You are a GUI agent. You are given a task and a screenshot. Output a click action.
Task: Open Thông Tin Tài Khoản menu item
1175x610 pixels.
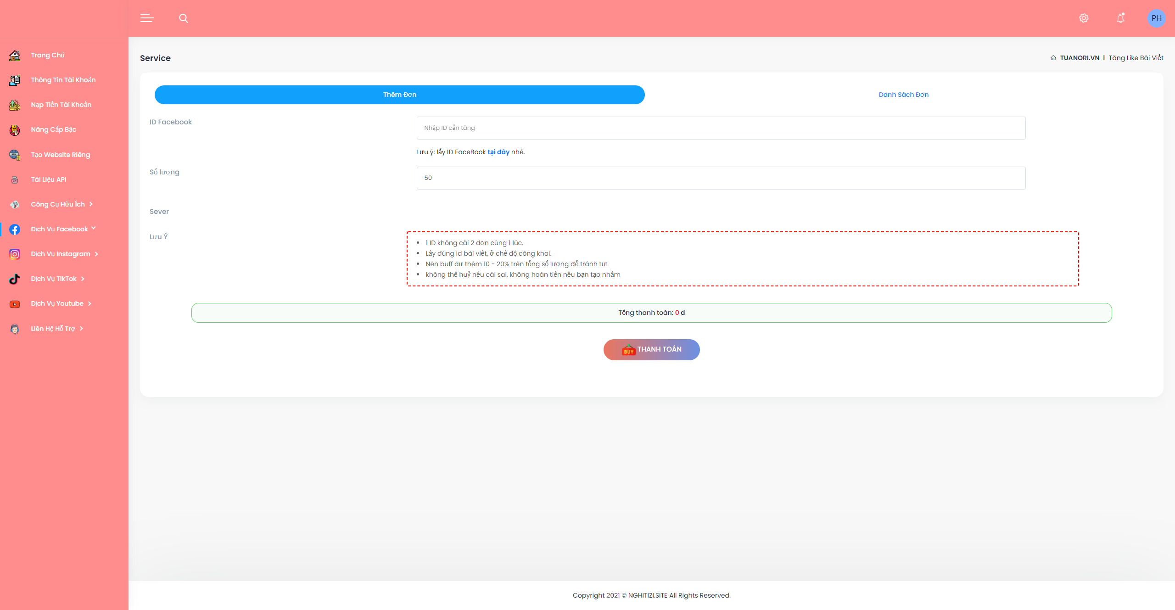[63, 80]
